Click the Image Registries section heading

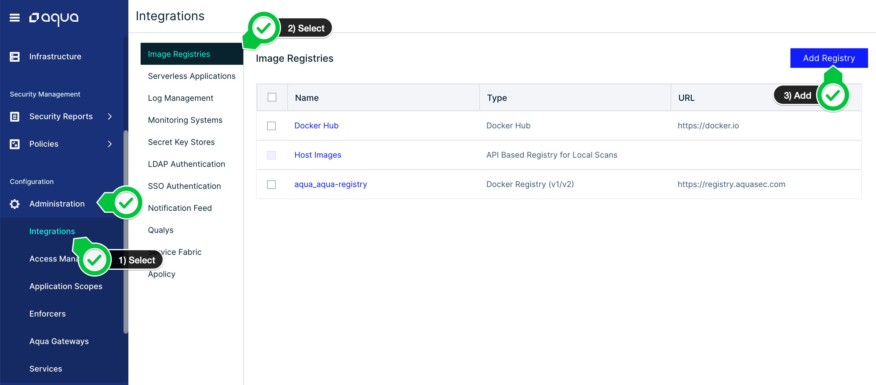pyautogui.click(x=294, y=58)
